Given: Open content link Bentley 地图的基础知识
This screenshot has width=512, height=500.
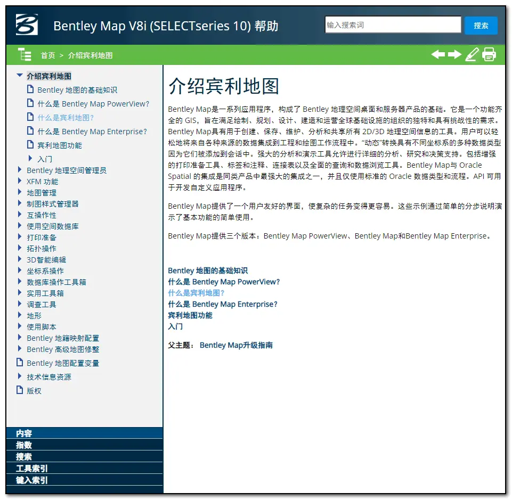Looking at the screenshot, I should (x=208, y=271).
